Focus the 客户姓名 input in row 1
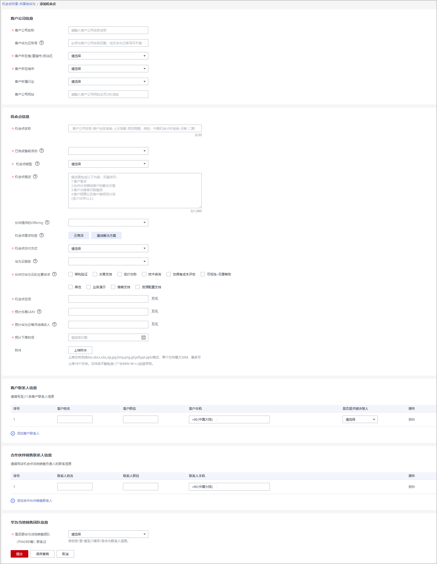The width and height of the screenshot is (437, 564). [x=75, y=419]
